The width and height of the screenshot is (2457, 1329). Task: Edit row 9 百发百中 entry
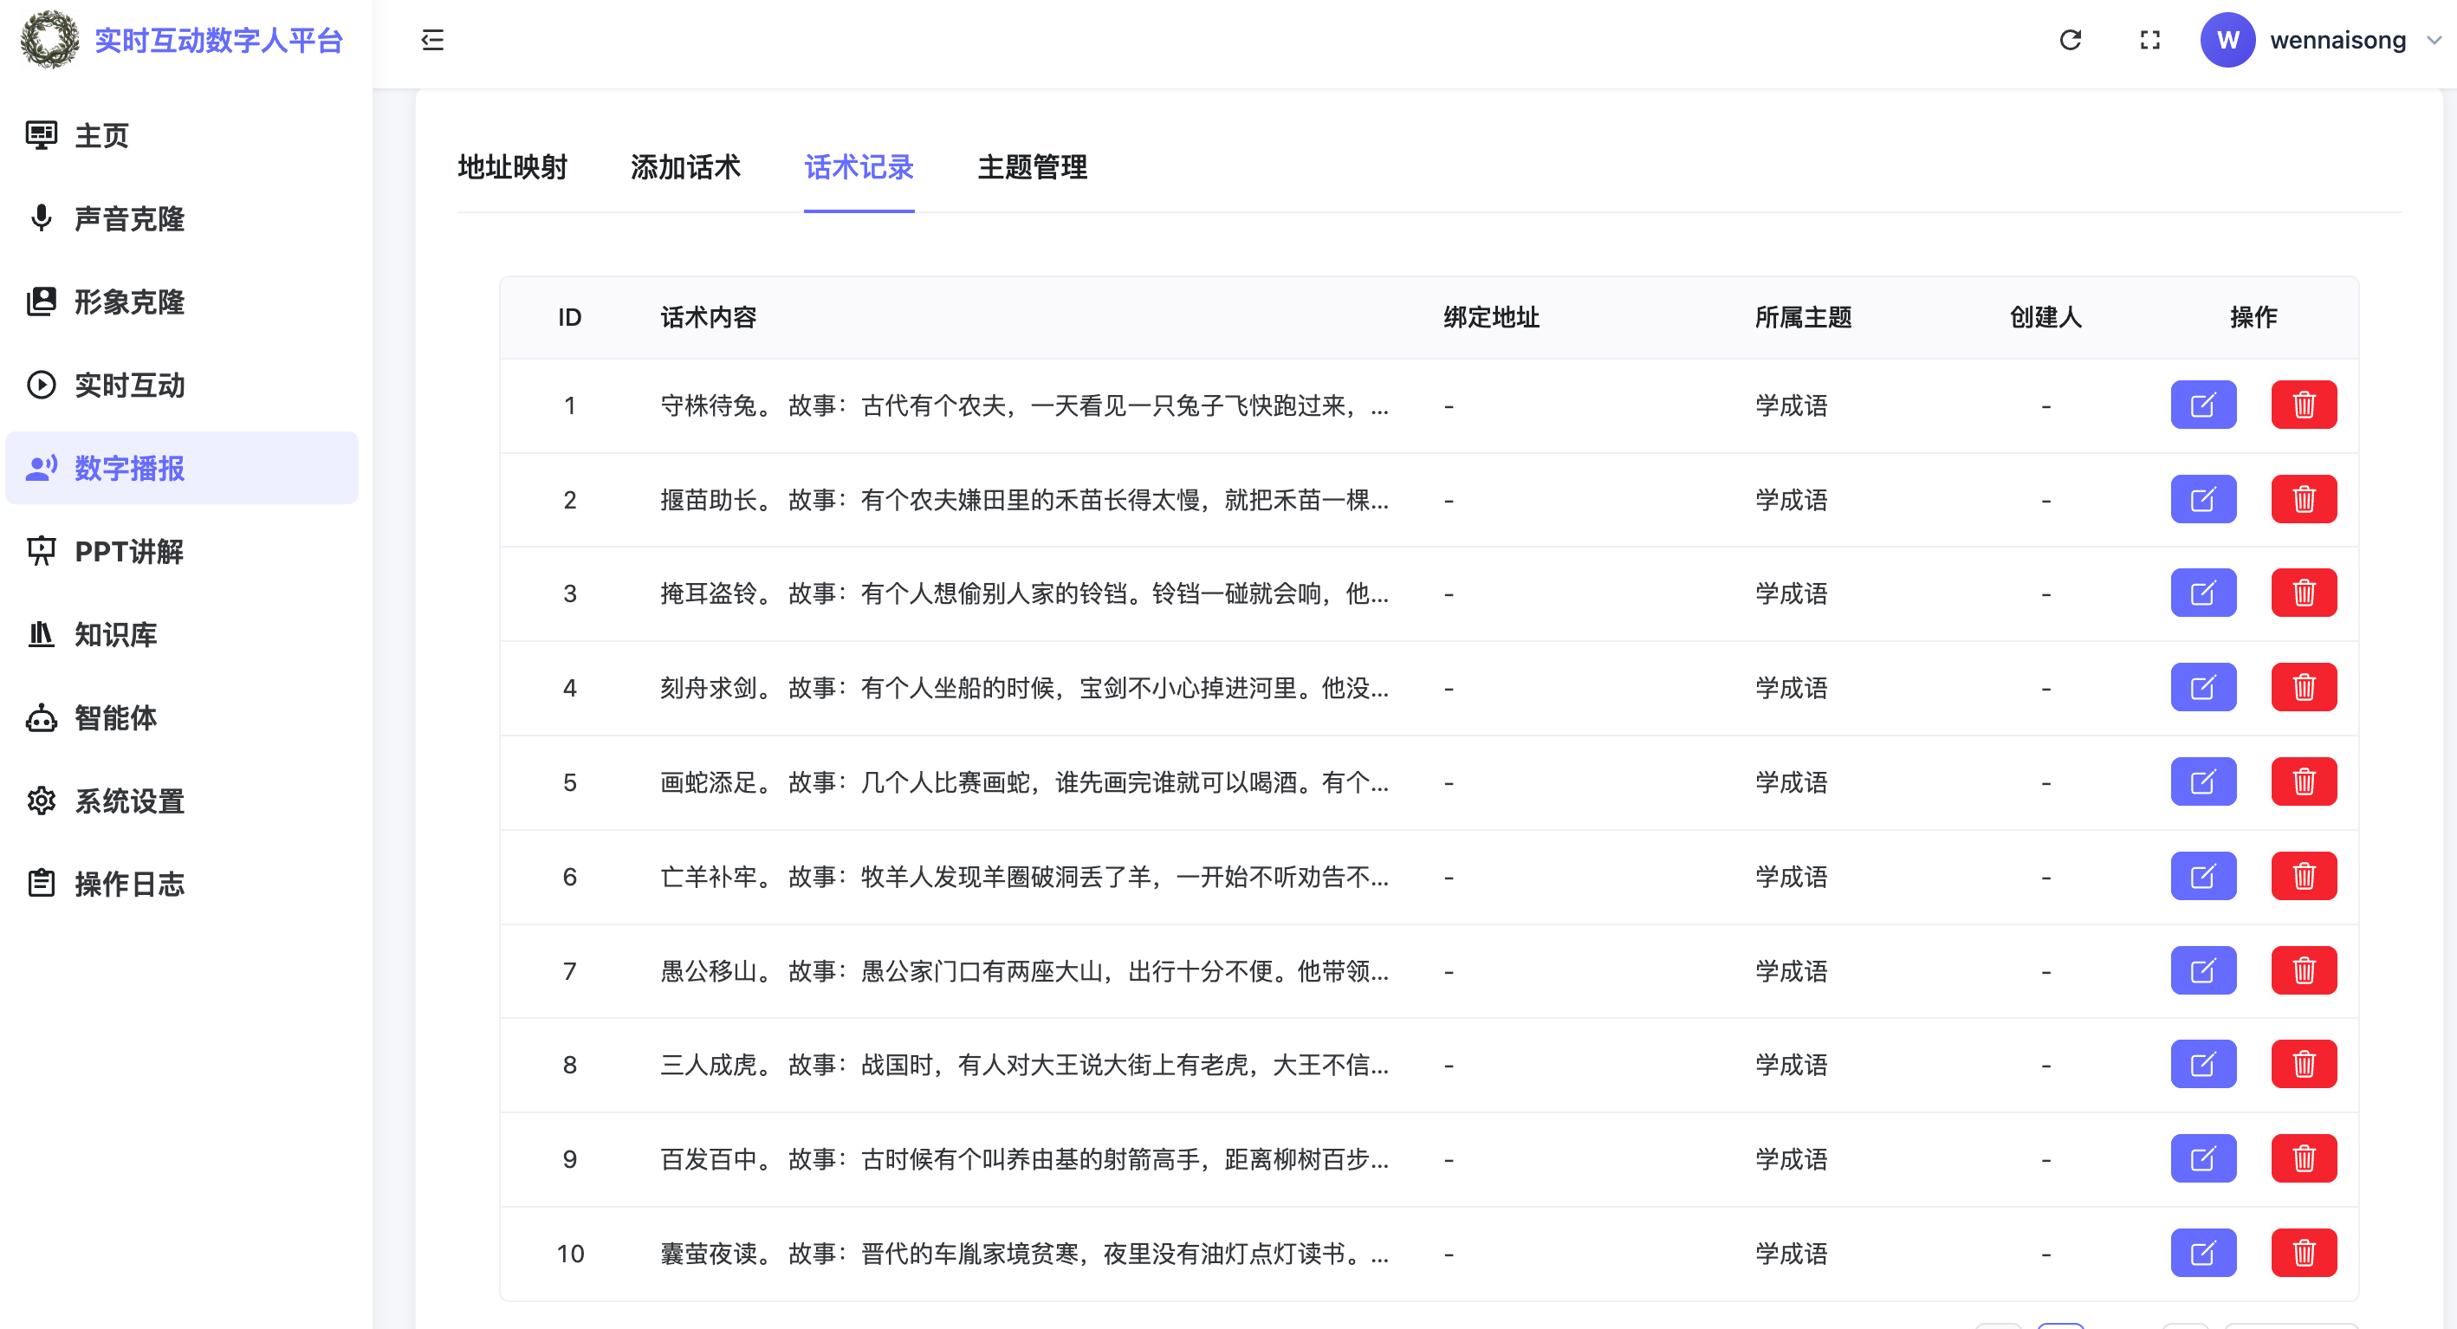tap(2203, 1158)
